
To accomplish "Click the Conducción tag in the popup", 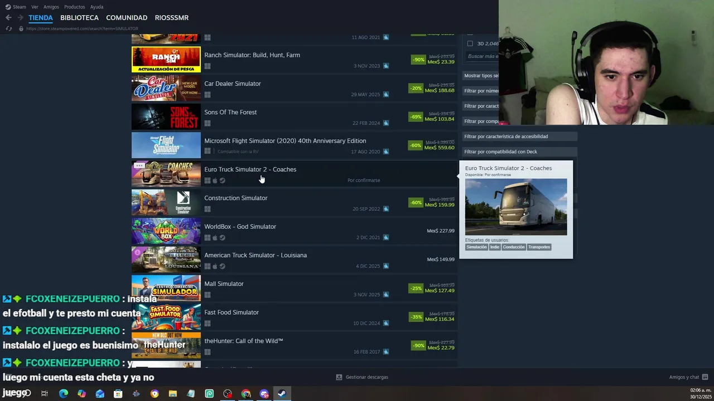I will [x=514, y=247].
